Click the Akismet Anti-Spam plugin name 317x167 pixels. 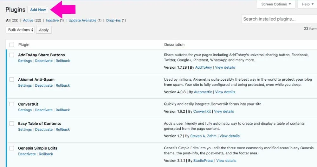[x=36, y=80]
